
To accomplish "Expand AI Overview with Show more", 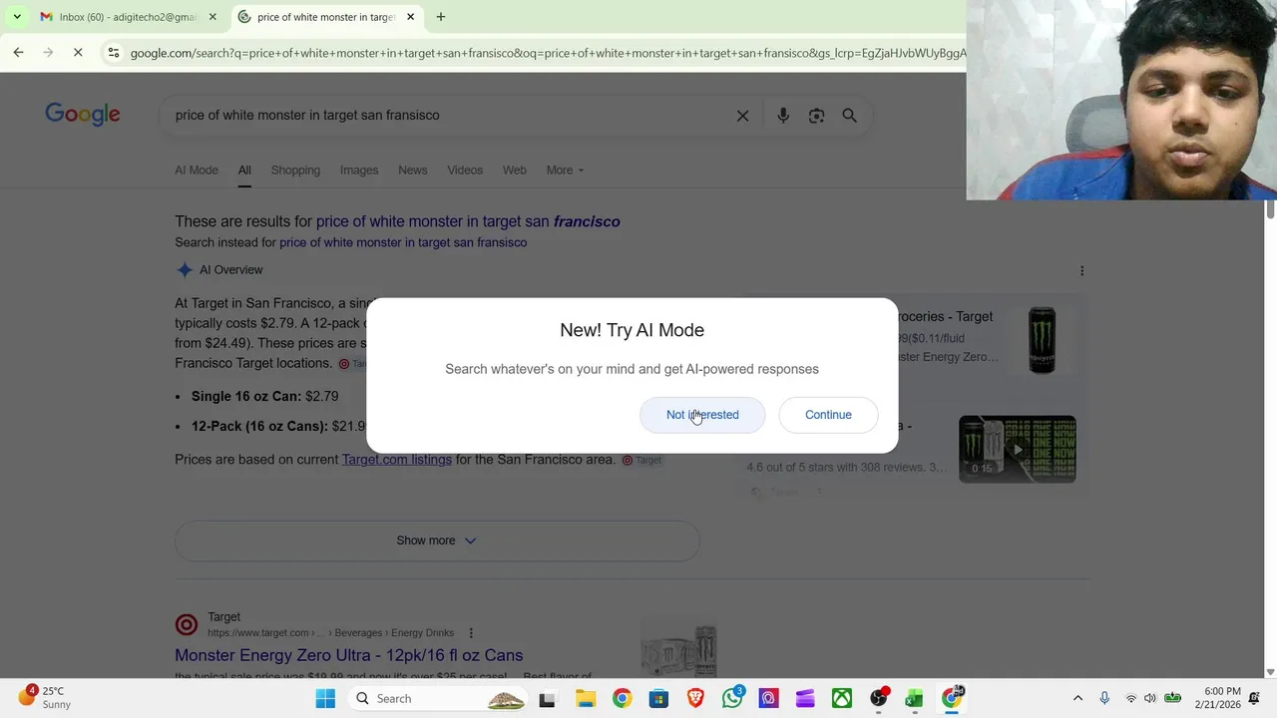I will coord(437,540).
